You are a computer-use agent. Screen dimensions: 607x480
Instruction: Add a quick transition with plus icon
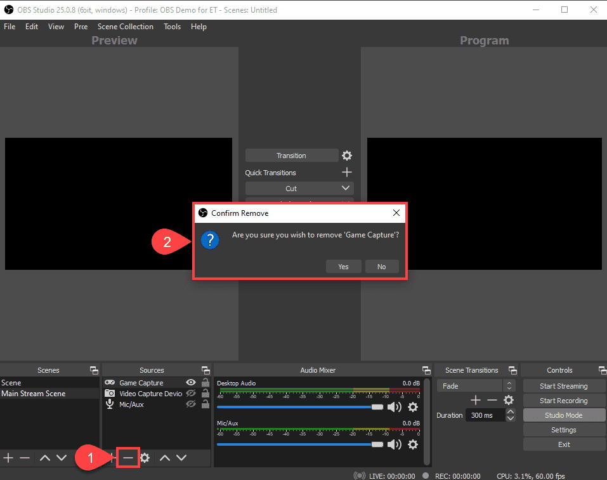[347, 172]
